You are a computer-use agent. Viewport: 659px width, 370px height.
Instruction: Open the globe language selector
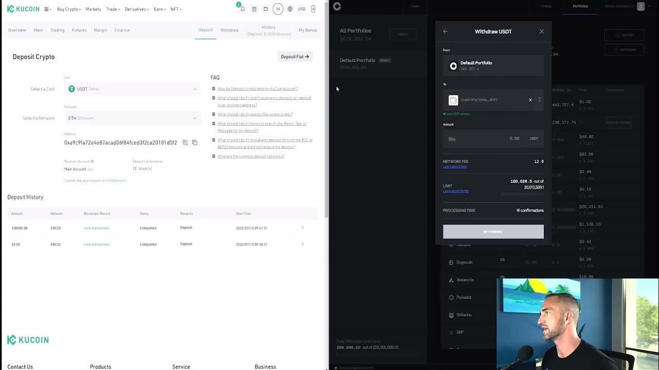pos(290,9)
